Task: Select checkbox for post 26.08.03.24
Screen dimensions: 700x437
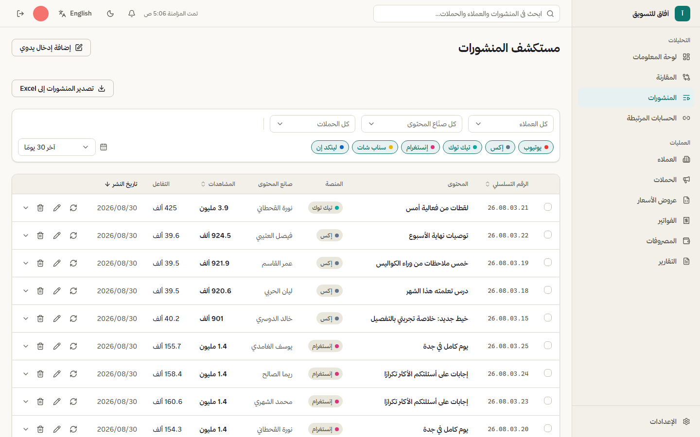Action: tap(548, 373)
